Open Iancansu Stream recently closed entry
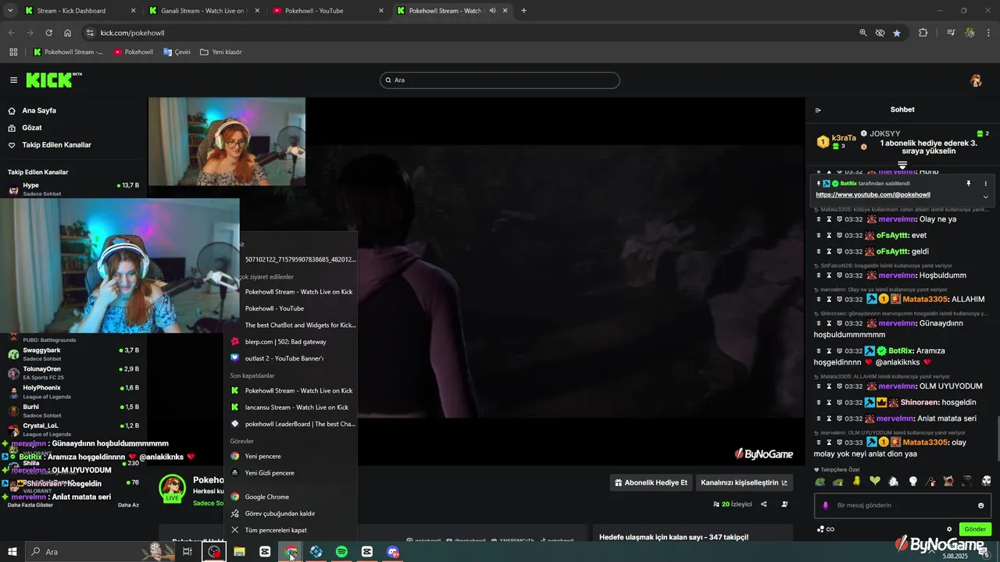Screen dimensions: 1000x562 [291, 407]
